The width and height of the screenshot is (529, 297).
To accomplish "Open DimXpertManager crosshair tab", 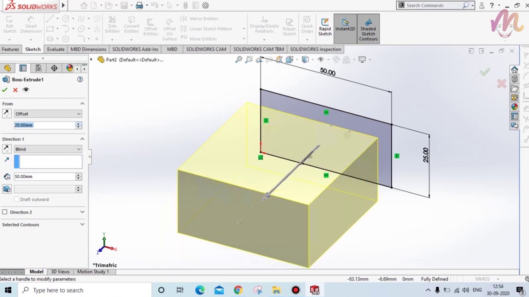I will (54, 68).
